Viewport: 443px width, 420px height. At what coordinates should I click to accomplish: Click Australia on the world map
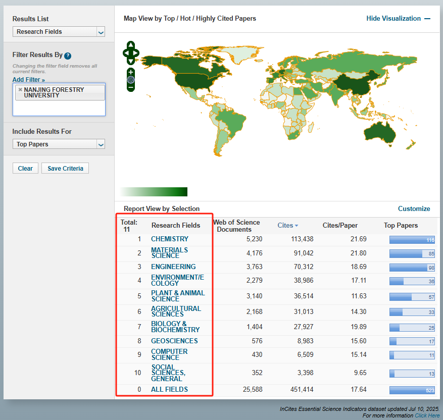click(379, 132)
